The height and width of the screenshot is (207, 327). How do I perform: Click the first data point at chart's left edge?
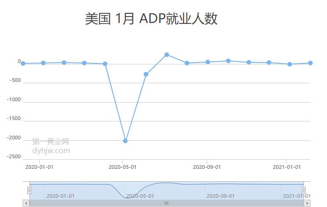(23, 63)
